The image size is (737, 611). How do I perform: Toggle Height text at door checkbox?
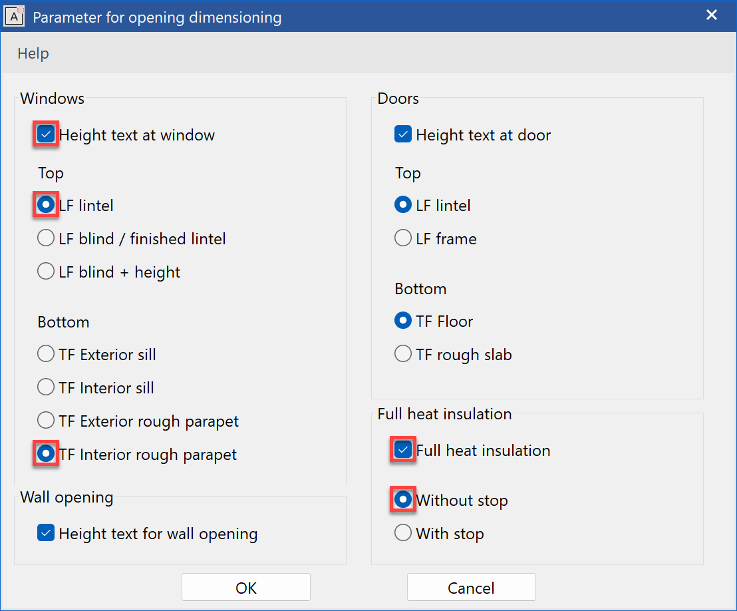click(x=403, y=135)
